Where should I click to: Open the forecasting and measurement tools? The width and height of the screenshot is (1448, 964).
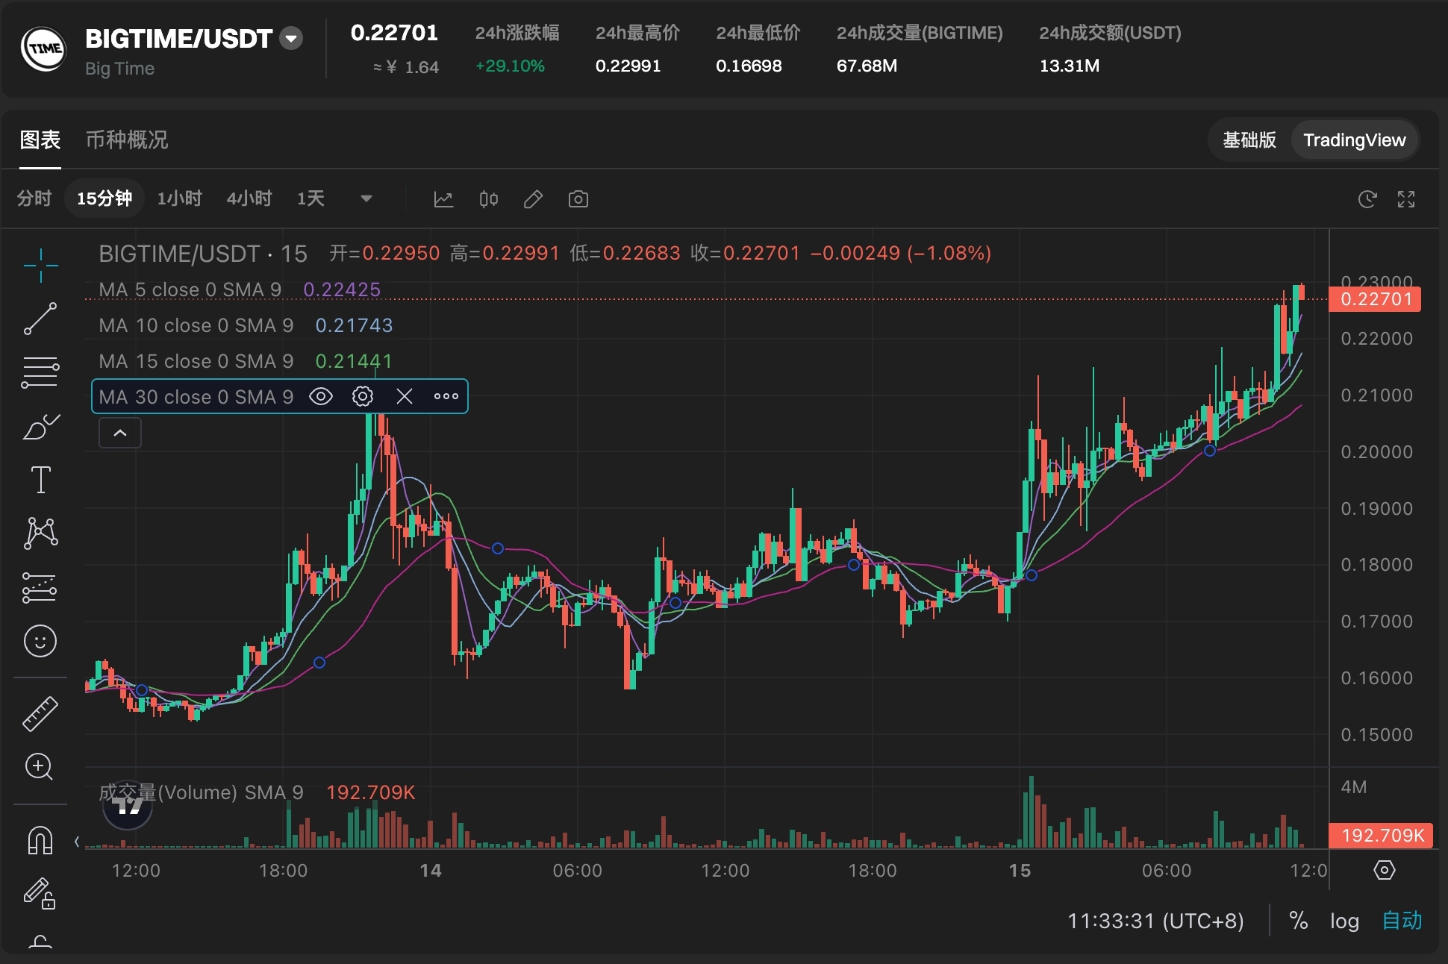coord(40,587)
